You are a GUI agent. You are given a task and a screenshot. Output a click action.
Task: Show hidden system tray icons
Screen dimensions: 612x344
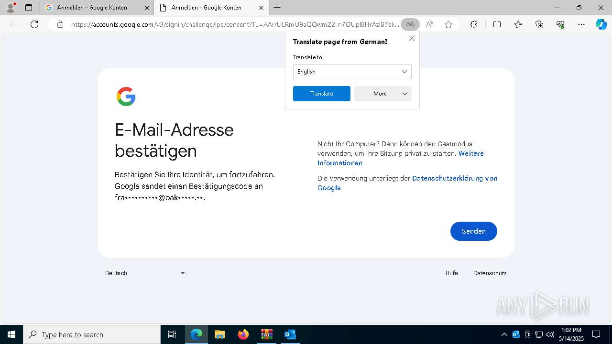click(x=504, y=334)
